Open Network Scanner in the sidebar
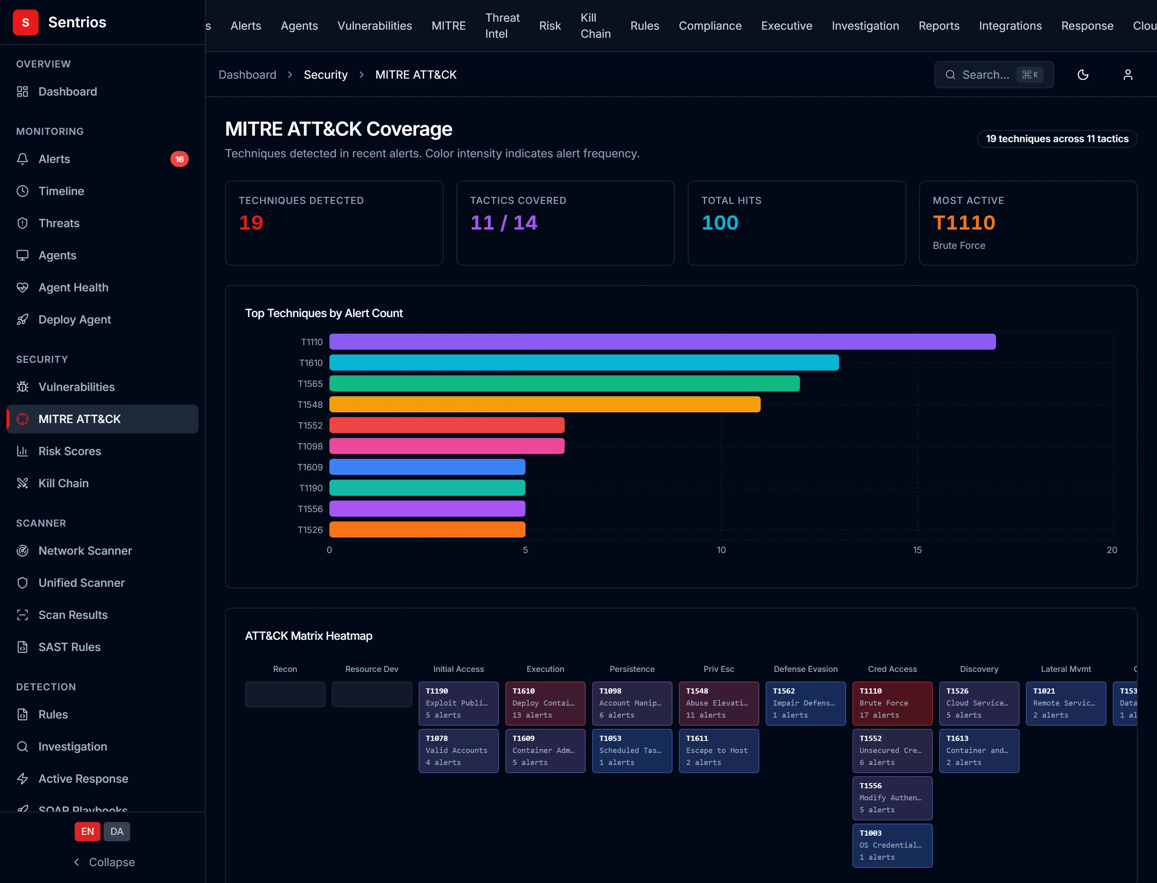Screen dimensions: 1157x883 click(102, 550)
